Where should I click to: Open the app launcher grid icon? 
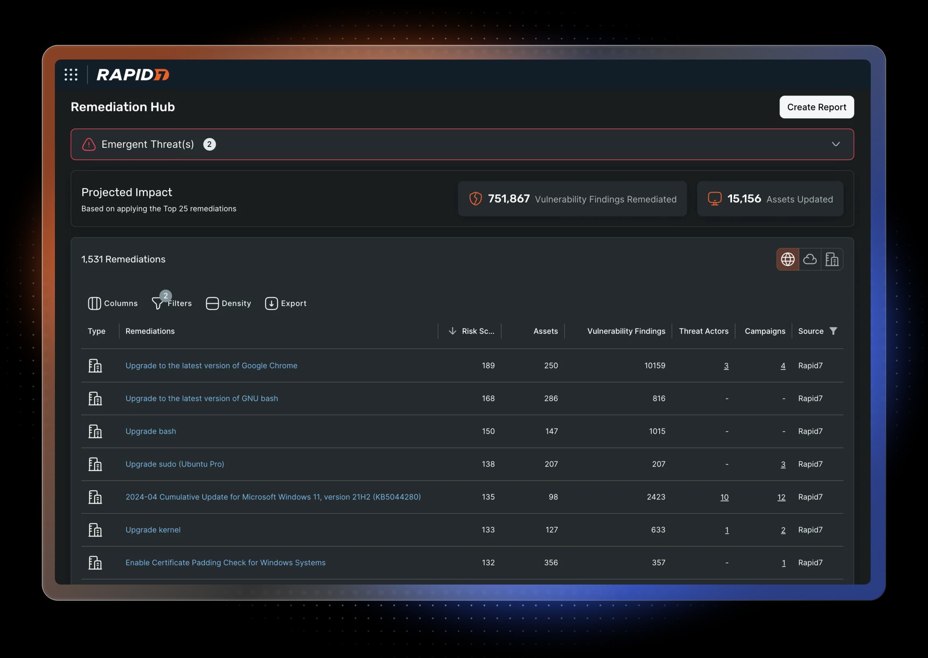coord(71,75)
